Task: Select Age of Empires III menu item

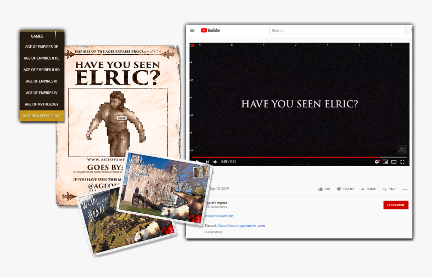Action: coord(42,81)
